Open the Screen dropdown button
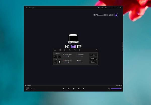Screen dimensions: 151x105 [93, 62]
